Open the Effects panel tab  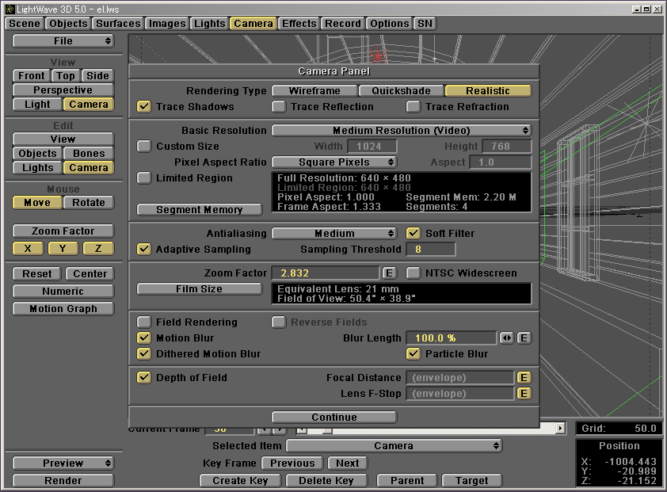tap(299, 23)
